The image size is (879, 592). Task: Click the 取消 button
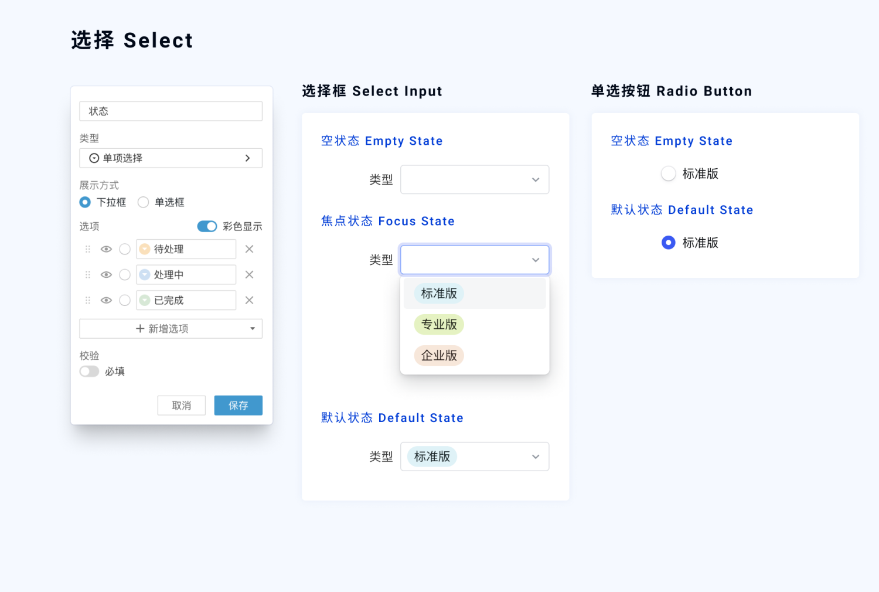click(181, 406)
